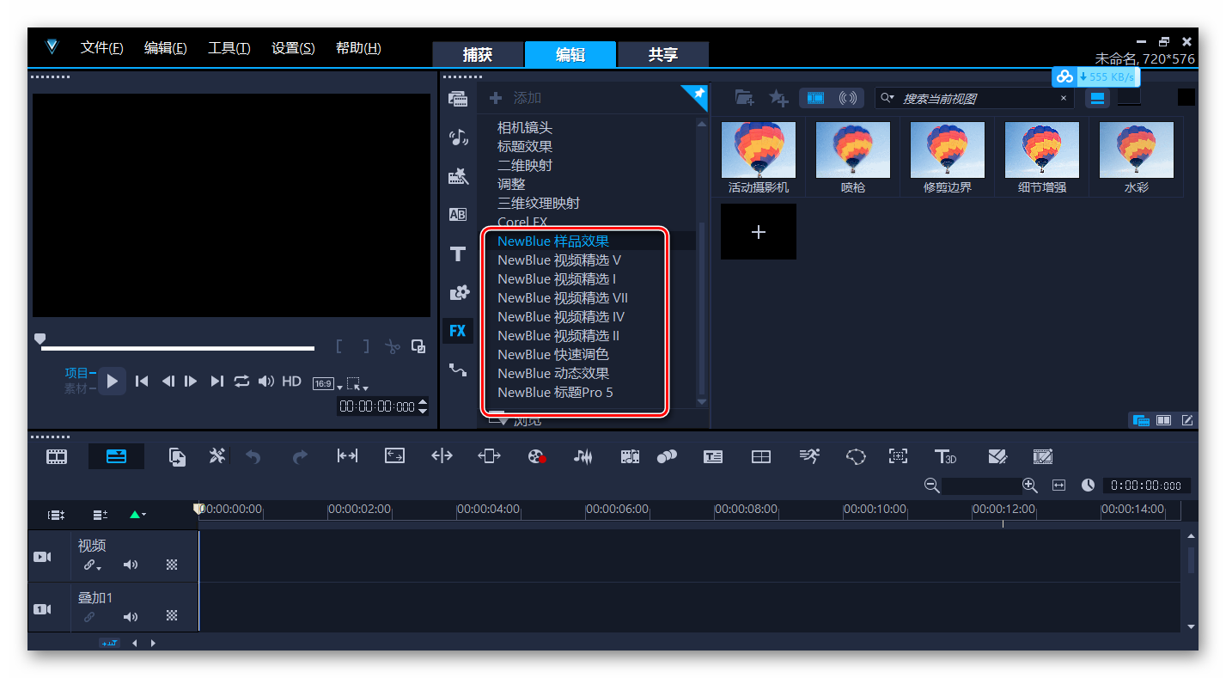This screenshot has width=1226, height=678.
Task: Click the system volume speaker in preview
Action: (266, 381)
